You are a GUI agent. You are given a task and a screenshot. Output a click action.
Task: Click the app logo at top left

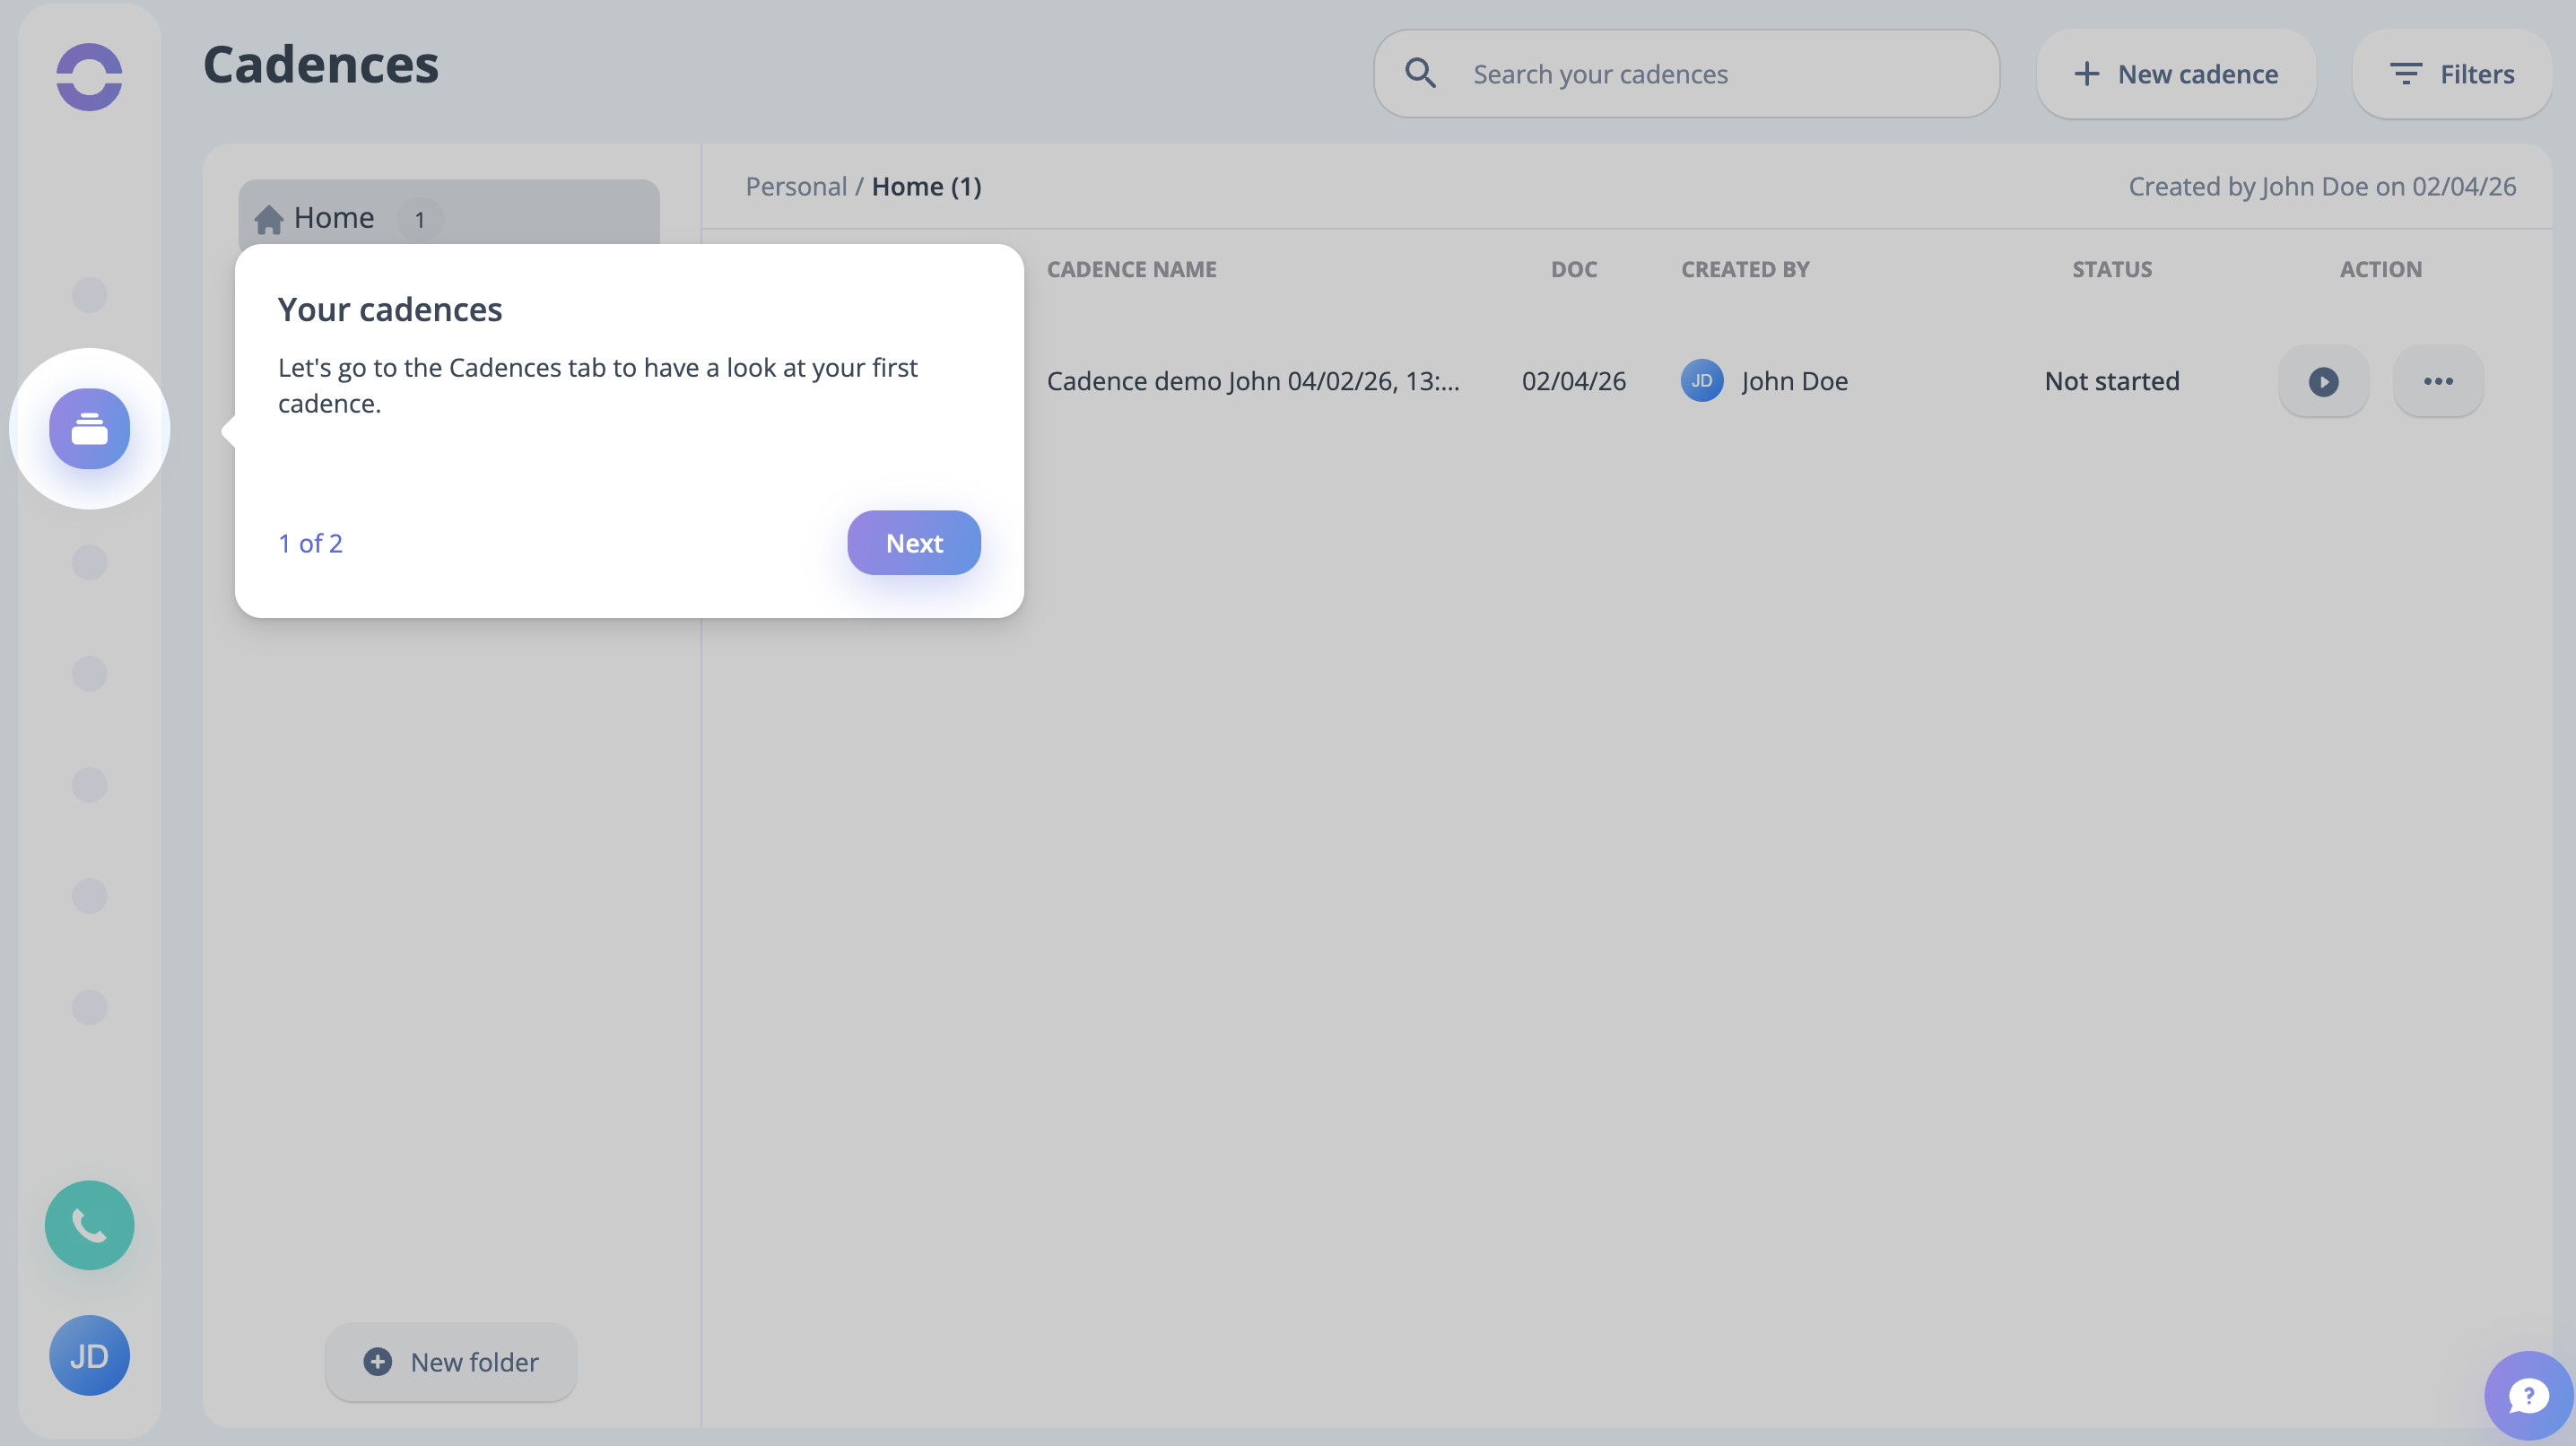pyautogui.click(x=89, y=76)
